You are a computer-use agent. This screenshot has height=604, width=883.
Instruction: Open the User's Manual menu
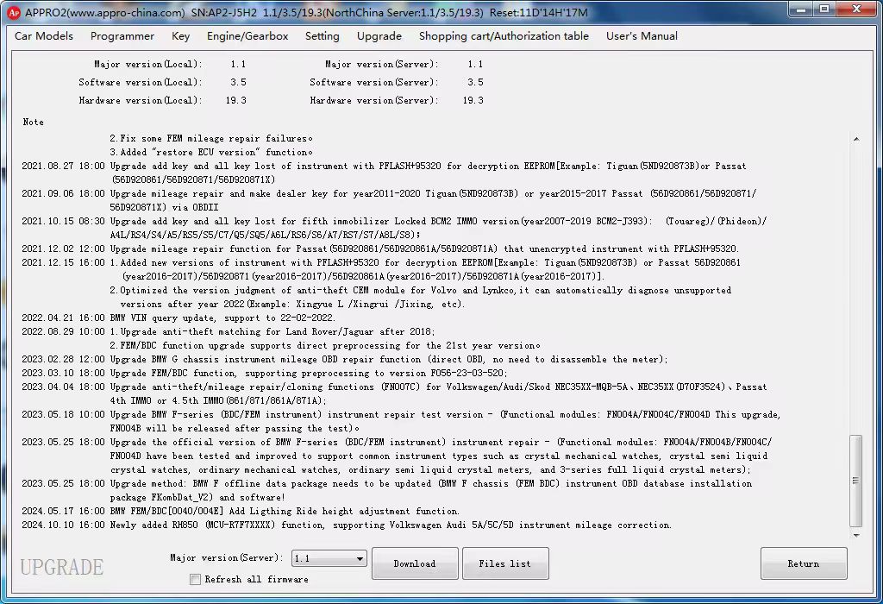[642, 36]
